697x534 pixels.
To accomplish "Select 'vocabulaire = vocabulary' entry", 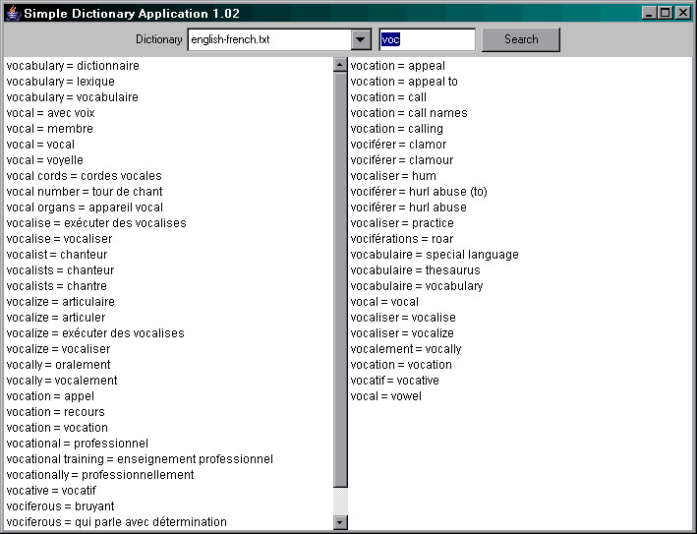I will coord(417,286).
